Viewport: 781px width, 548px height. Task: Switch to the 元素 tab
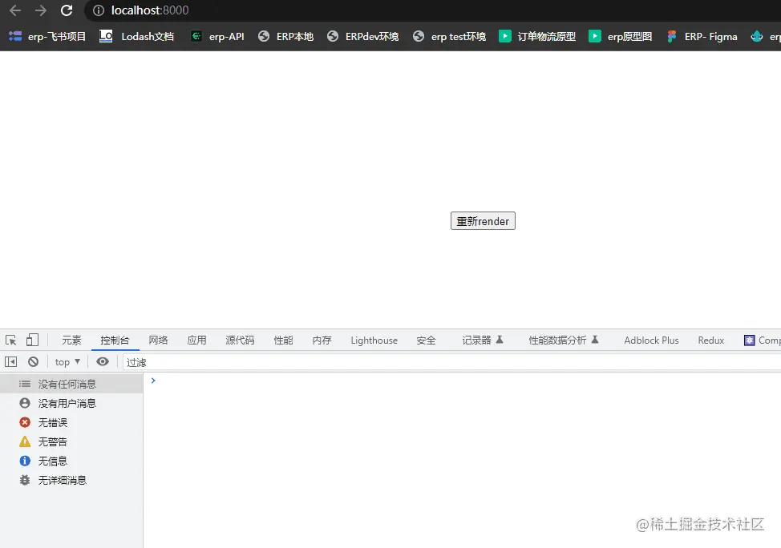point(71,340)
